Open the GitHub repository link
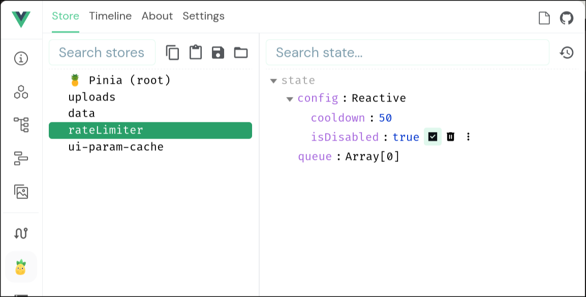The image size is (586, 297). (x=567, y=17)
